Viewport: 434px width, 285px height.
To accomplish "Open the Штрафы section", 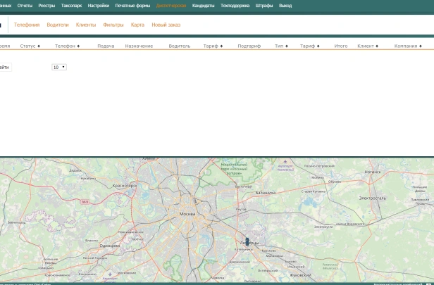I will tap(264, 5).
